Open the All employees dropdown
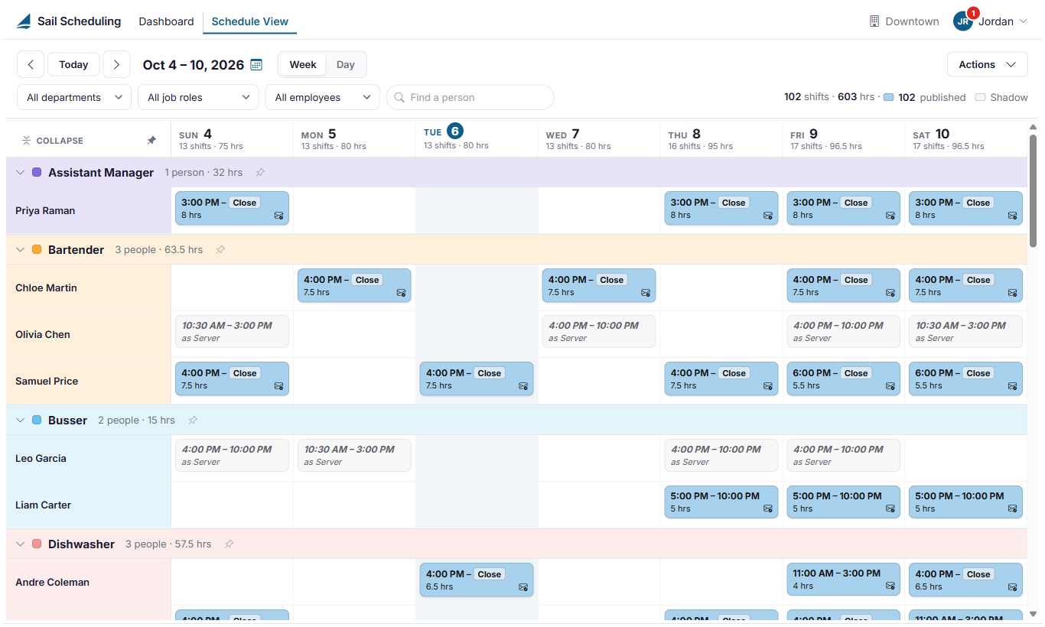 (322, 98)
